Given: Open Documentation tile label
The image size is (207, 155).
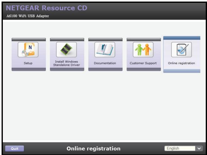Looking at the screenshot, I should pyautogui.click(x=105, y=63).
